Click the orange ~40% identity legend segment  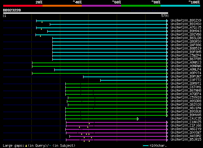coord(62,6)
